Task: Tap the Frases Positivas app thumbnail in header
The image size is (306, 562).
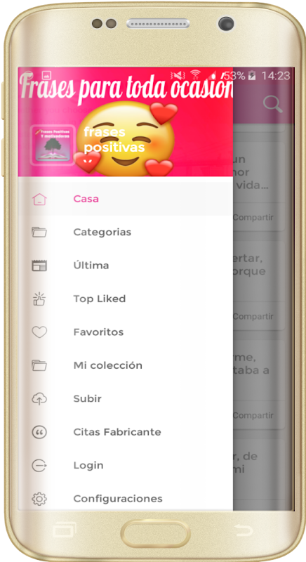Action: pos(53,145)
